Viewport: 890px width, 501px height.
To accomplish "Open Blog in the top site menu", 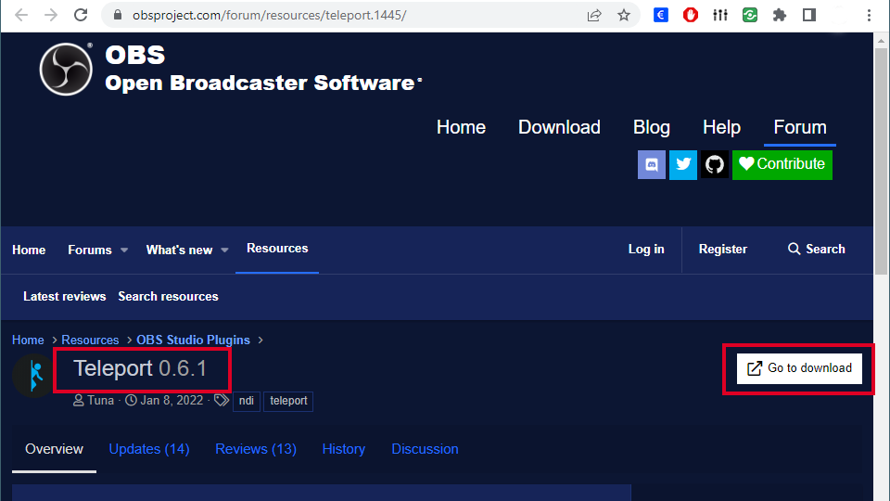I will tap(652, 127).
